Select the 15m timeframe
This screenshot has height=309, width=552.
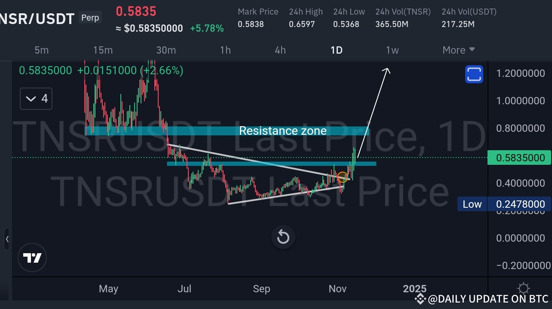[103, 50]
